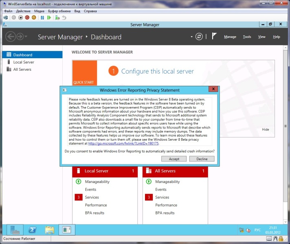Click the Turn Off (stop) VM icon
Screen dimensions: 290x244
[20, 18]
